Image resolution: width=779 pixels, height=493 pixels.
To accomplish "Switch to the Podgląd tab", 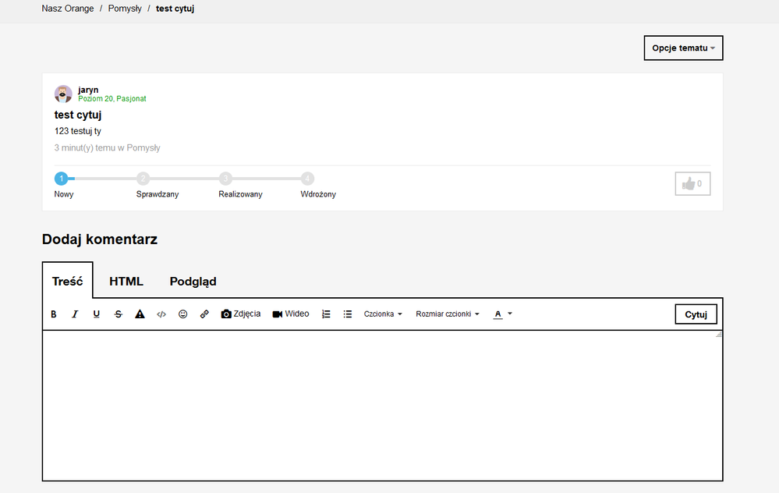I will coord(193,282).
